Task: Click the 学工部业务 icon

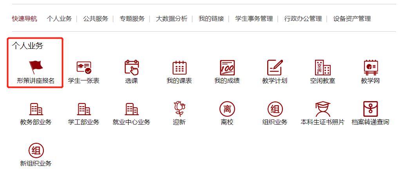Action: point(83,109)
